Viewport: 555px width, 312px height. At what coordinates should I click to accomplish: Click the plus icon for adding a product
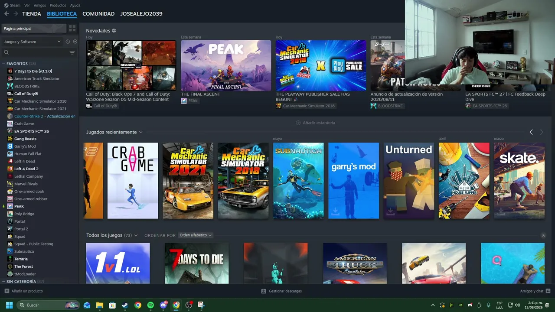pyautogui.click(x=6, y=291)
